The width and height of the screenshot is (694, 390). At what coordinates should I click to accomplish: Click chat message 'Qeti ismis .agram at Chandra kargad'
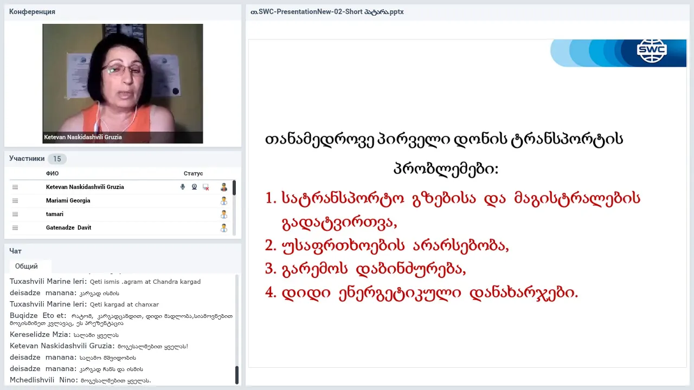click(145, 282)
